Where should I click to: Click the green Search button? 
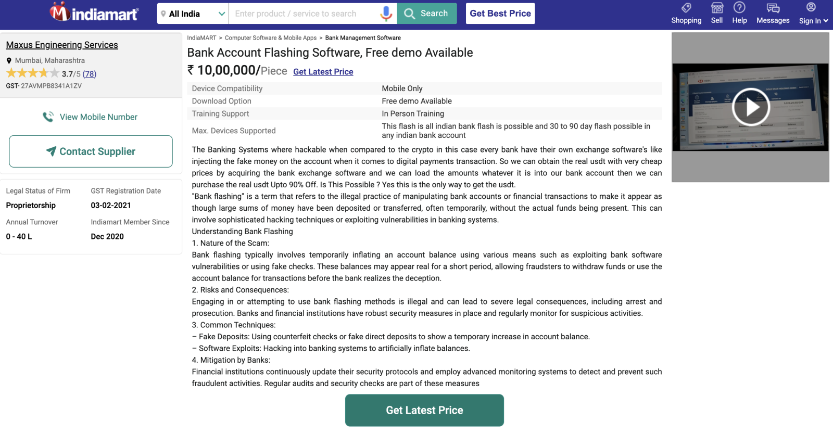[x=427, y=14]
